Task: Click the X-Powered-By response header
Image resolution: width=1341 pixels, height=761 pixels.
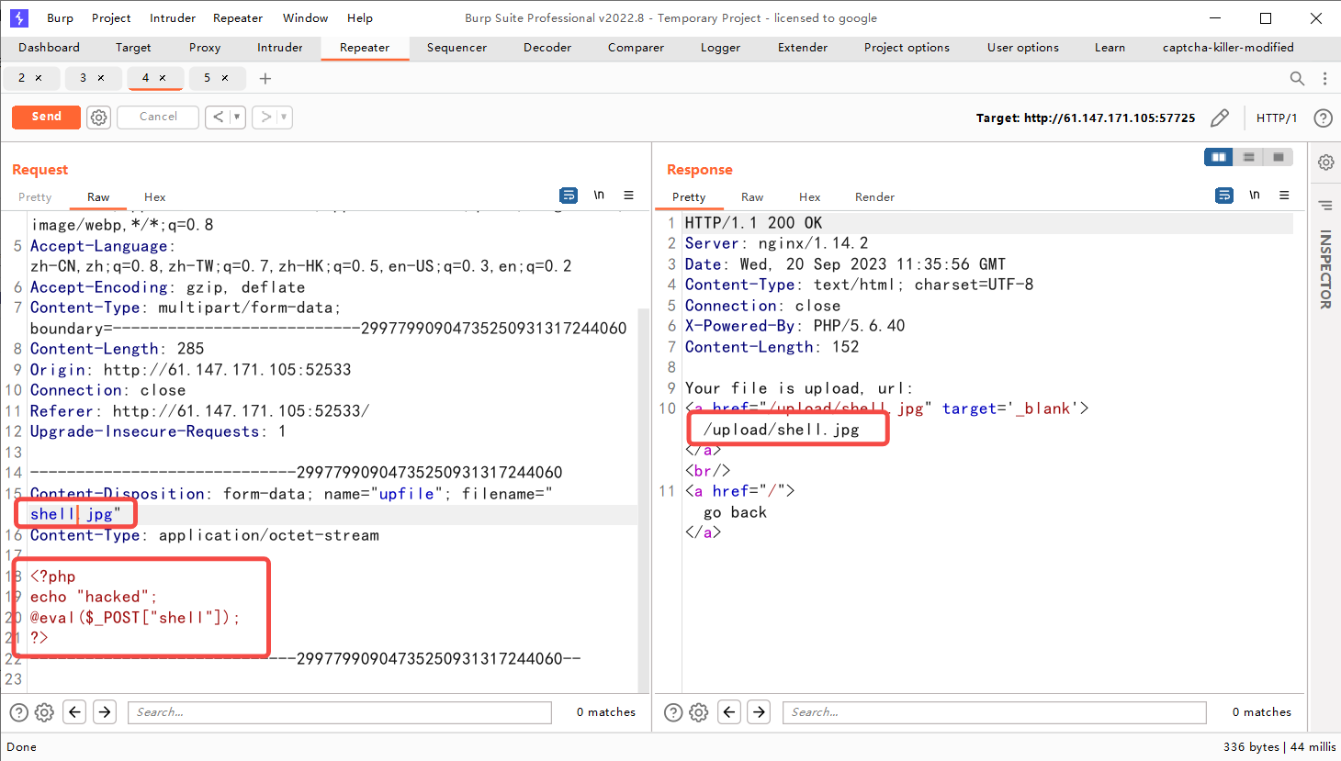Action: pyautogui.click(x=795, y=326)
